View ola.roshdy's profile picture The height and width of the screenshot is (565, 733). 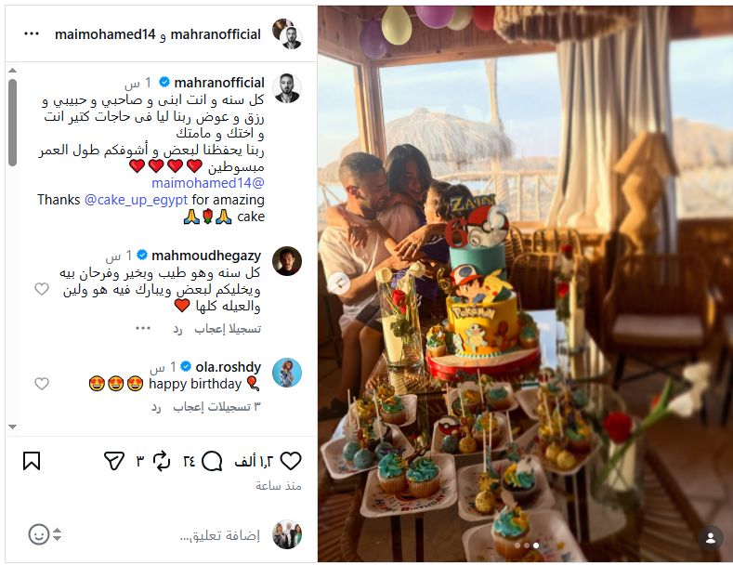(287, 373)
